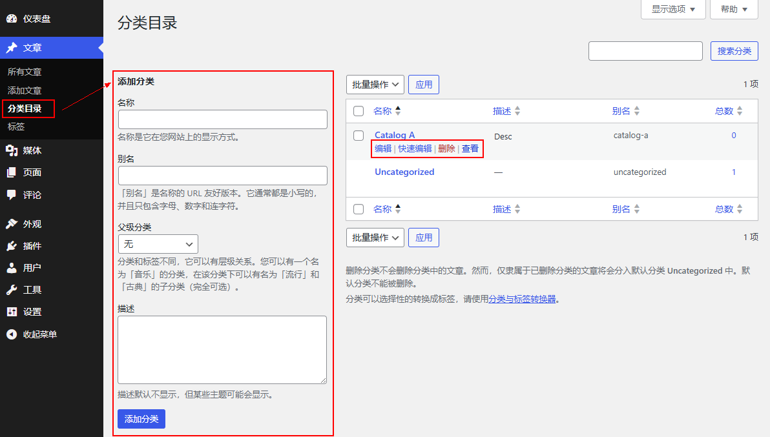The height and width of the screenshot is (437, 770).
Task: Click 删除 link under Catalog A
Action: (446, 148)
